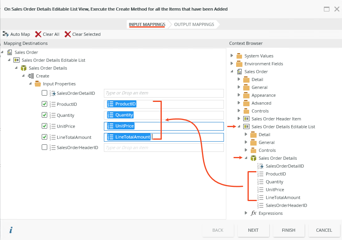
Task: Select UnitPrice in the Context Browser
Action: point(274,190)
